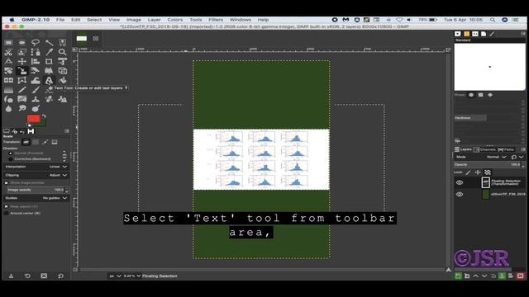This screenshot has height=297, width=529.
Task: Open the Layer menu
Action: [x=155, y=20]
